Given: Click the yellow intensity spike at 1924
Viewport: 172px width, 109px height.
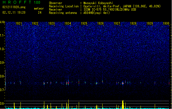Looking at the screenshot, I should point(68,104).
